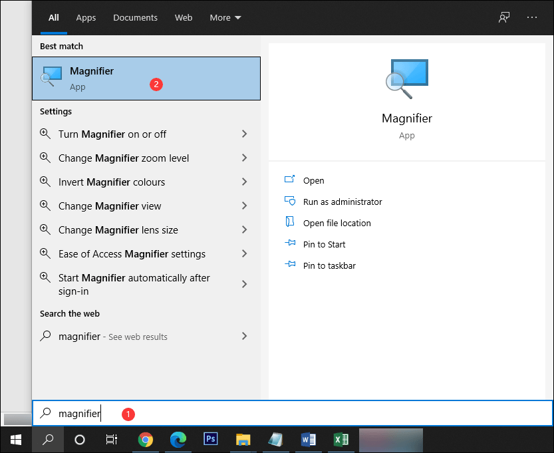Open Microsoft Edge from the taskbar
554x453 pixels.
[x=178, y=440]
